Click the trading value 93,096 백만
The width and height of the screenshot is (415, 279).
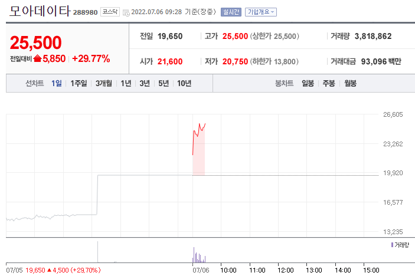tap(381, 61)
